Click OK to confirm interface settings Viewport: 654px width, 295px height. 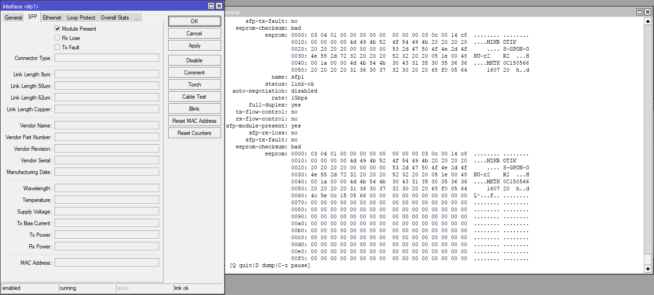tap(194, 21)
